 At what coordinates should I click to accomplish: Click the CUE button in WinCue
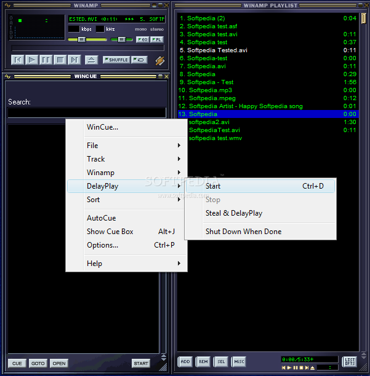pos(17,363)
